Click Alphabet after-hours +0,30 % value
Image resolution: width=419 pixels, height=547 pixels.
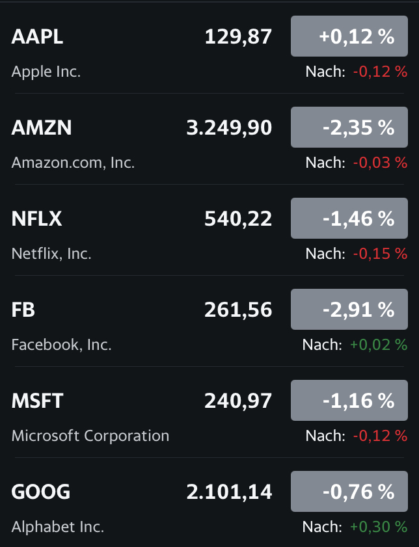379,527
